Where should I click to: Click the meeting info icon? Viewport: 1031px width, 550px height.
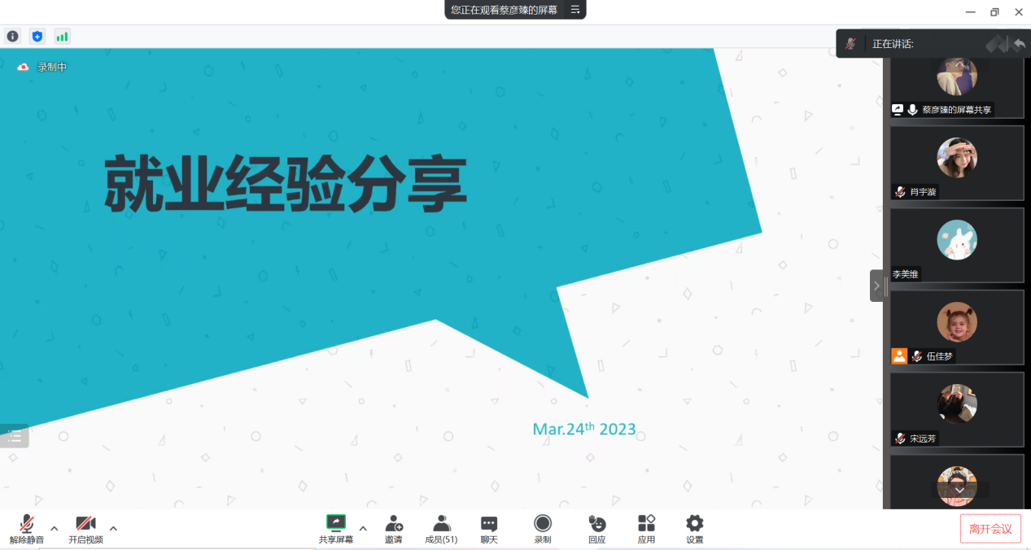click(x=13, y=36)
